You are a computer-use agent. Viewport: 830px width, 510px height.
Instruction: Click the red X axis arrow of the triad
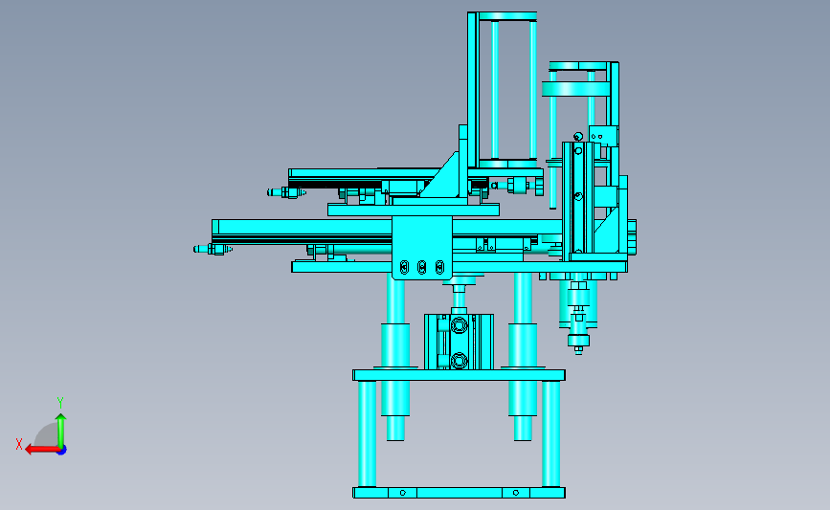pos(42,450)
